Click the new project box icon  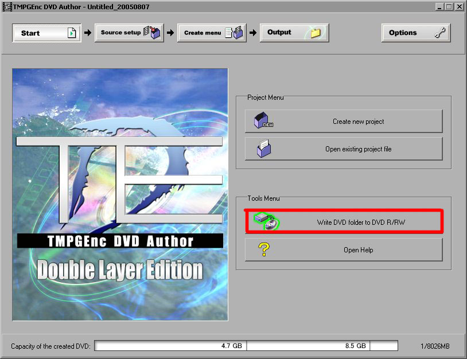(x=263, y=120)
